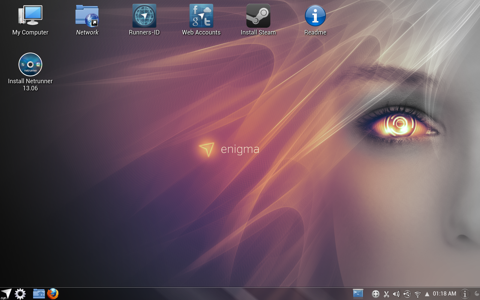
Task: Open the Web Accounts icon
Action: tap(201, 16)
